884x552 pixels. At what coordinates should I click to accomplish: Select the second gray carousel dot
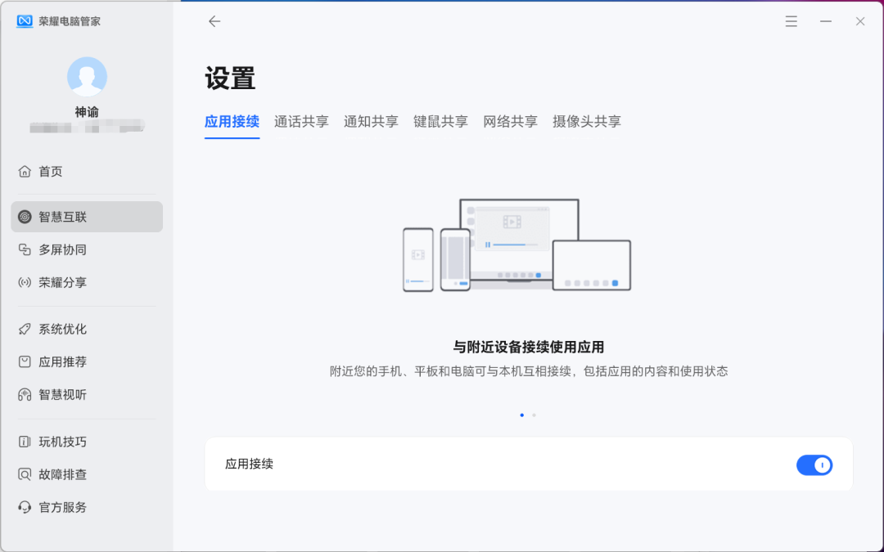534,415
